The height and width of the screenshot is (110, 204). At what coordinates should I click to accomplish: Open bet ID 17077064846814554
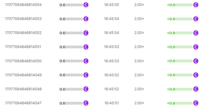tap(23, 5)
